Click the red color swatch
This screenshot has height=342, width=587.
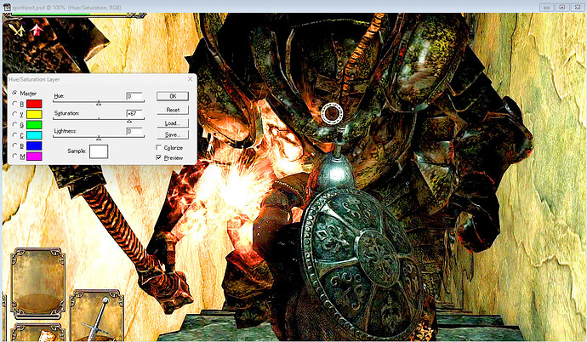coord(34,104)
